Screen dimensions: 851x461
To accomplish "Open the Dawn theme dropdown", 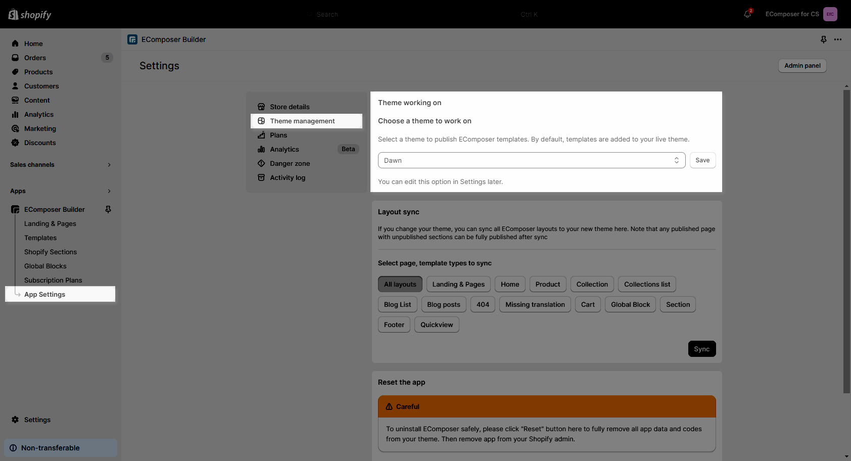I will [x=532, y=160].
